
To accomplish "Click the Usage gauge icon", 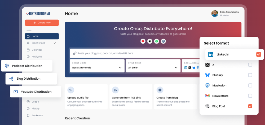I will pos(28,102).
